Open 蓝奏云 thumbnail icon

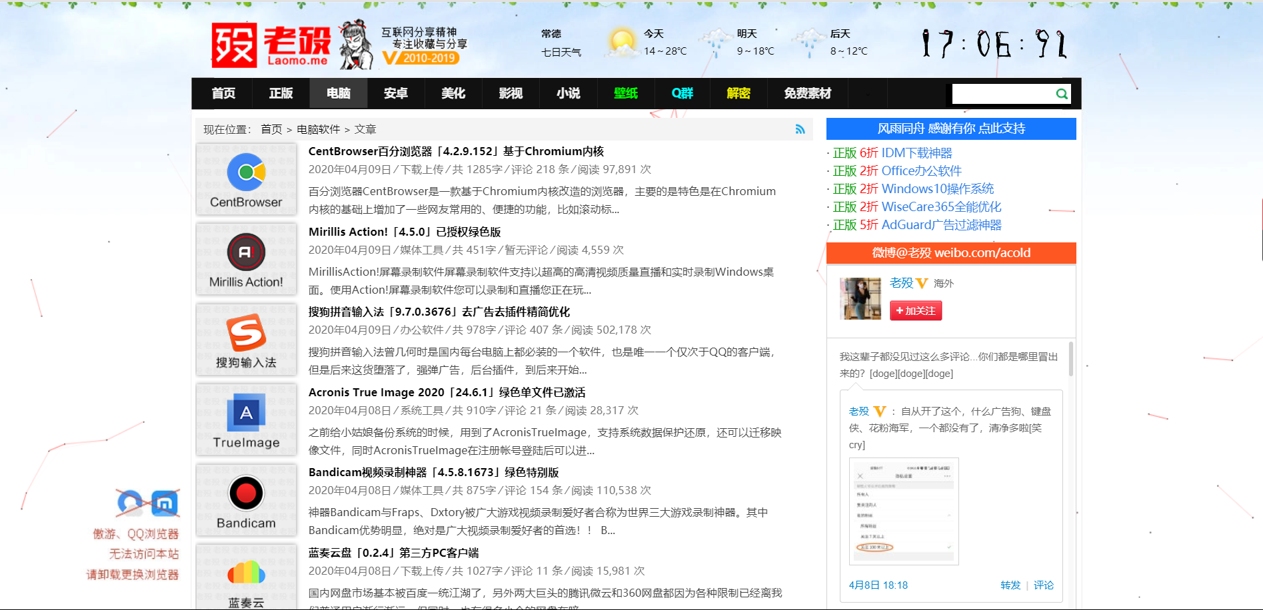[x=246, y=577]
